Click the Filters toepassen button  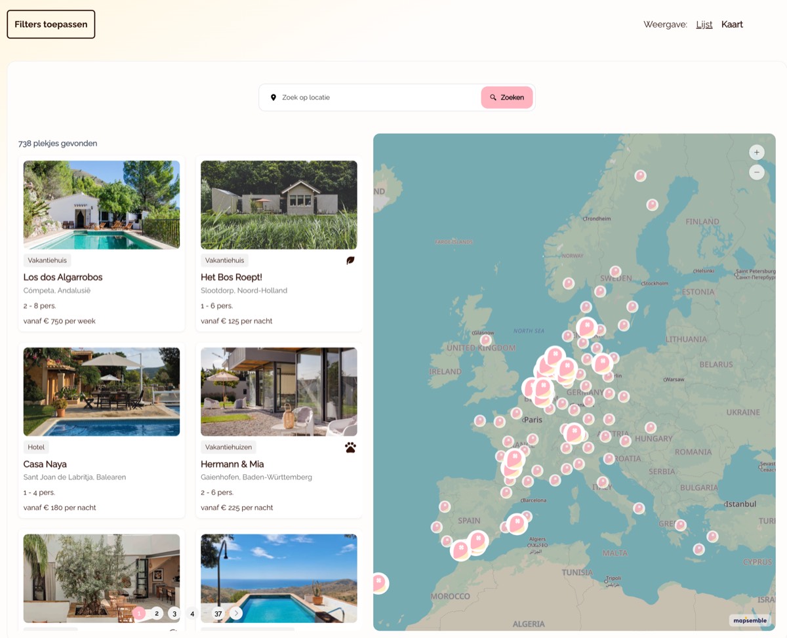pos(51,24)
